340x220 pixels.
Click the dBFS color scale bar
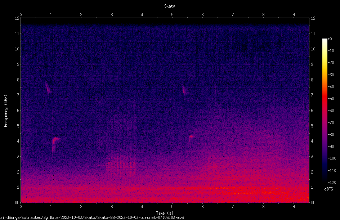325,111
